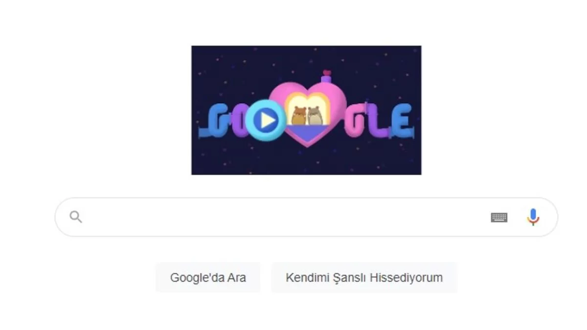Click the blue E pipe letter
Image resolution: width=587 pixels, height=330 pixels.
tap(402, 121)
